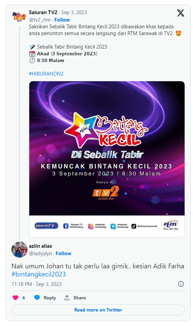The image size is (193, 326).
Task: Click the X logo icon
Action: [181, 13]
